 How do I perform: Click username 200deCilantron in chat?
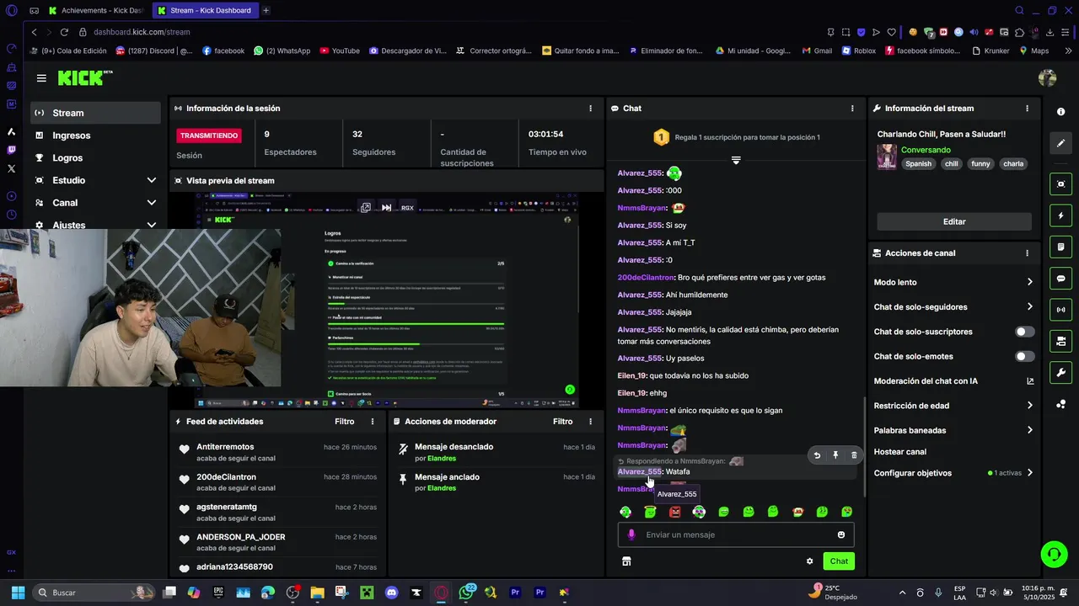tap(646, 278)
